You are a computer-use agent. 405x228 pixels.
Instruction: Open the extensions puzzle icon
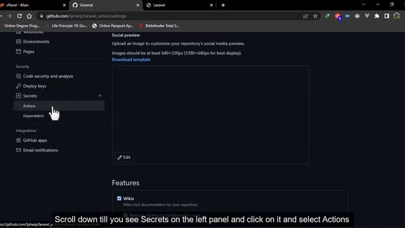coord(377,16)
